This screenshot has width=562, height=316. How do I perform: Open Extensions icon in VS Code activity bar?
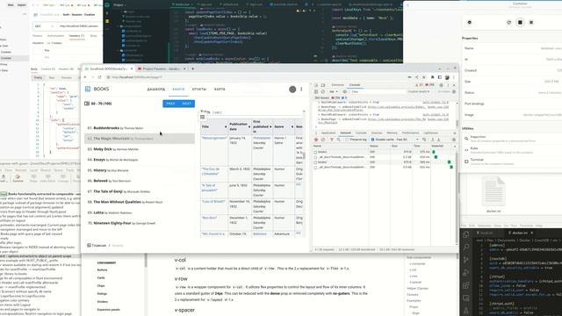point(466,285)
